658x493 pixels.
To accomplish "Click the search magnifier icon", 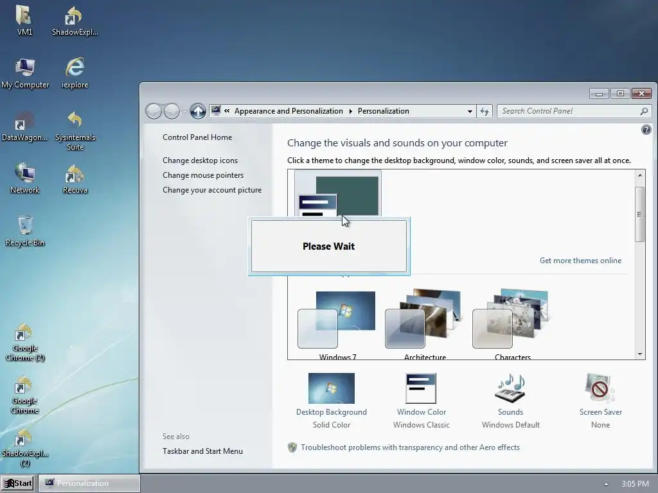I will coord(644,111).
